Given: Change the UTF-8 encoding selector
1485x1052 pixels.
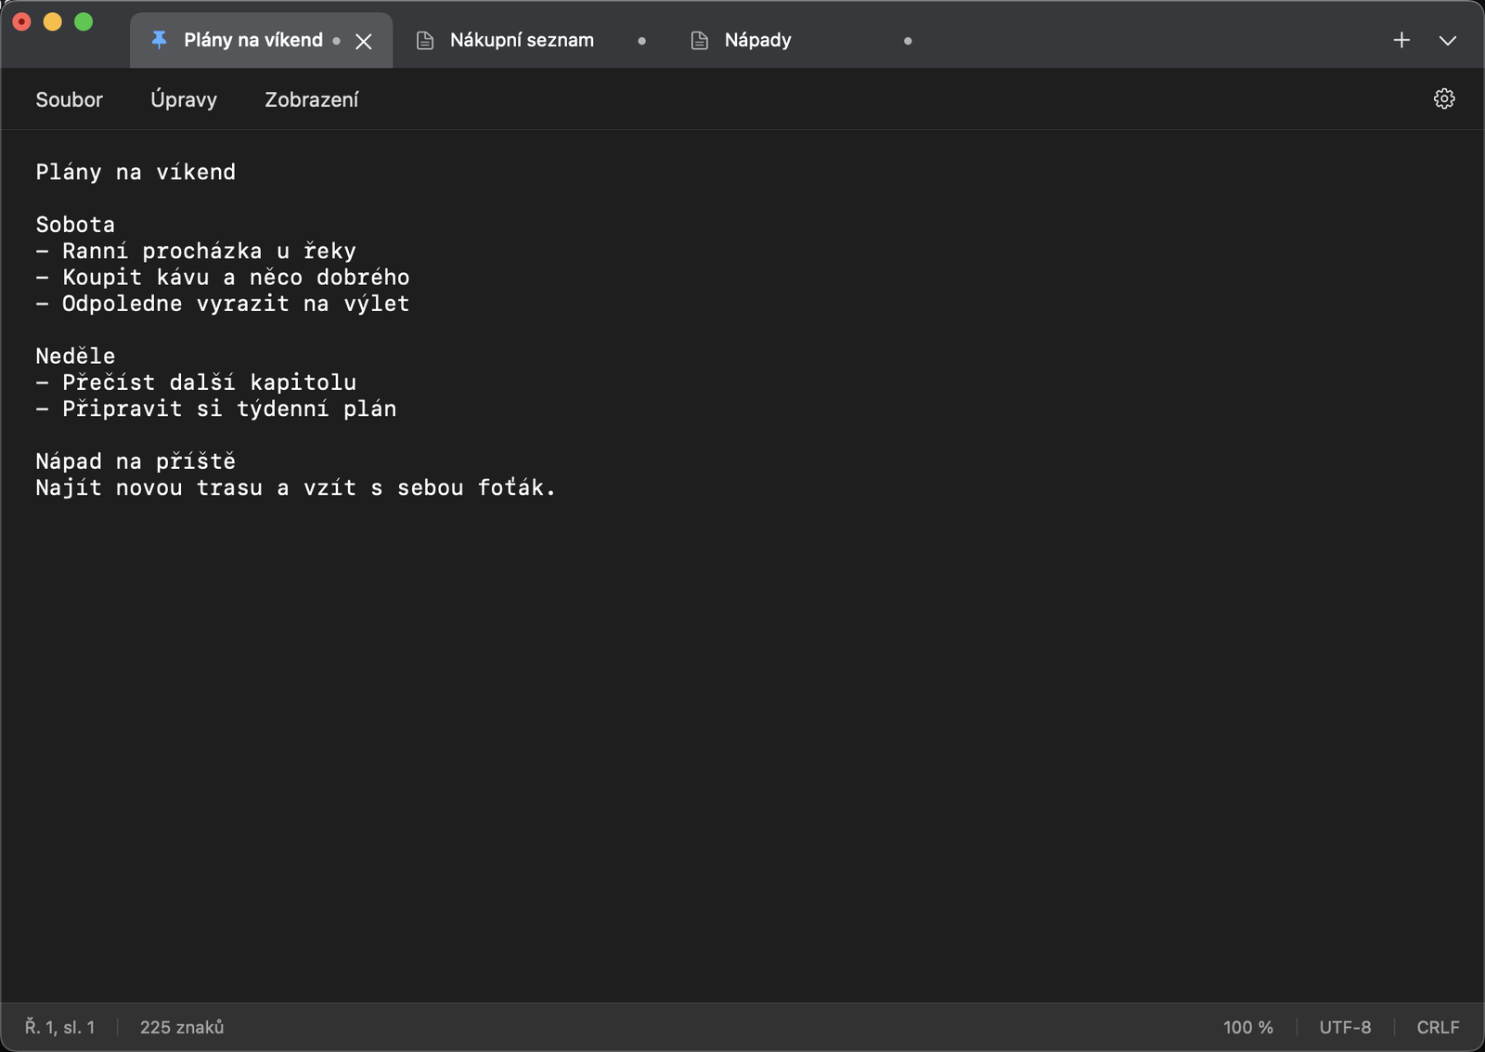Looking at the screenshot, I should pos(1345,1027).
